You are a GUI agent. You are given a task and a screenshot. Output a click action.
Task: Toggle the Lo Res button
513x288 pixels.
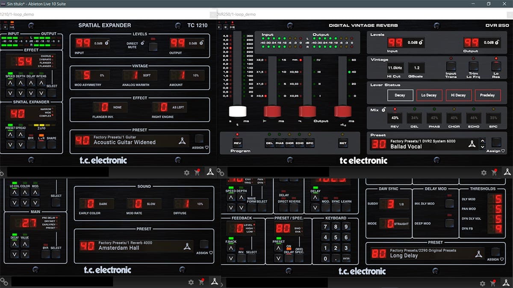495,66
